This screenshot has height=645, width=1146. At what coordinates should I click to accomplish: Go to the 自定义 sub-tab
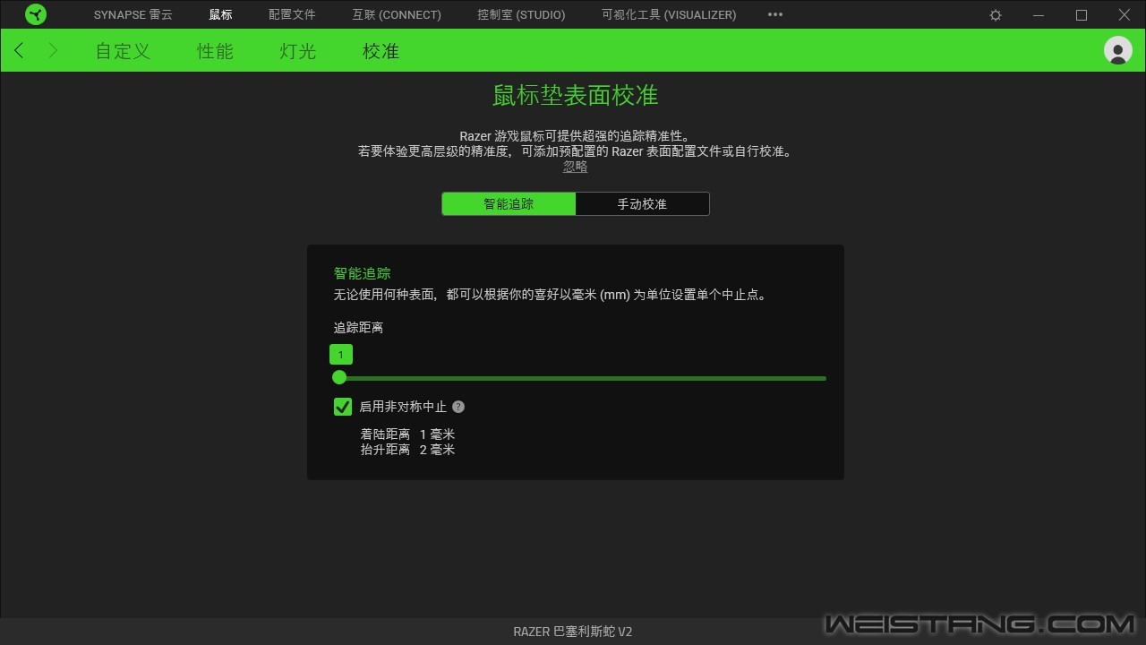(123, 51)
